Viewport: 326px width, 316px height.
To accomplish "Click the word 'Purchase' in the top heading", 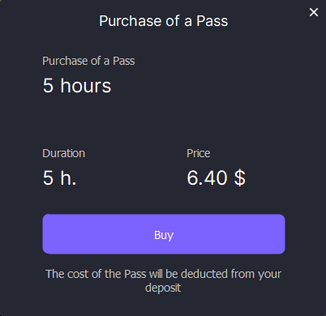I will 131,21.
